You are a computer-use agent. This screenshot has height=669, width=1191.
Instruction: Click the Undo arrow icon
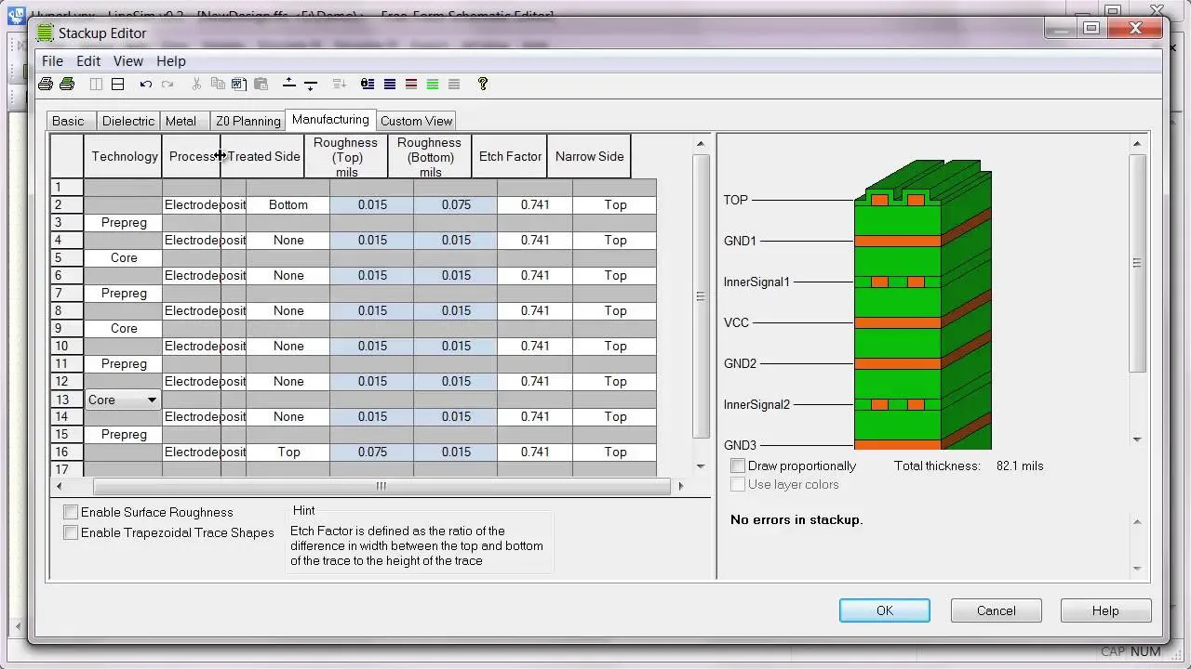[x=145, y=84]
